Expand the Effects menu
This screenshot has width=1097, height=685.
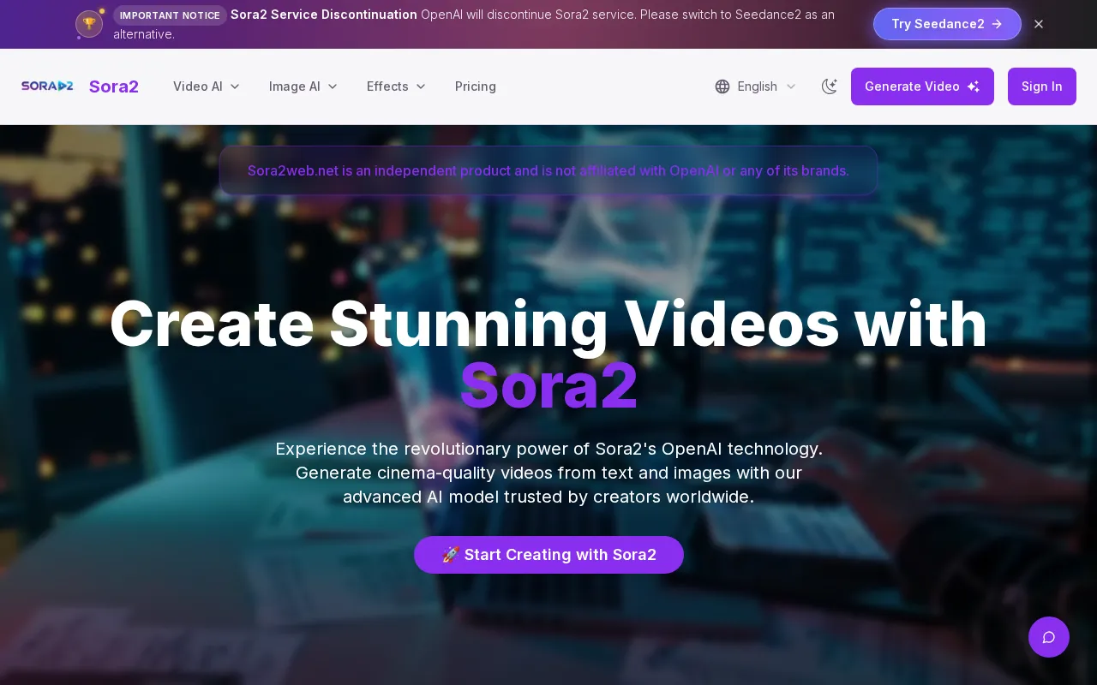coord(396,86)
